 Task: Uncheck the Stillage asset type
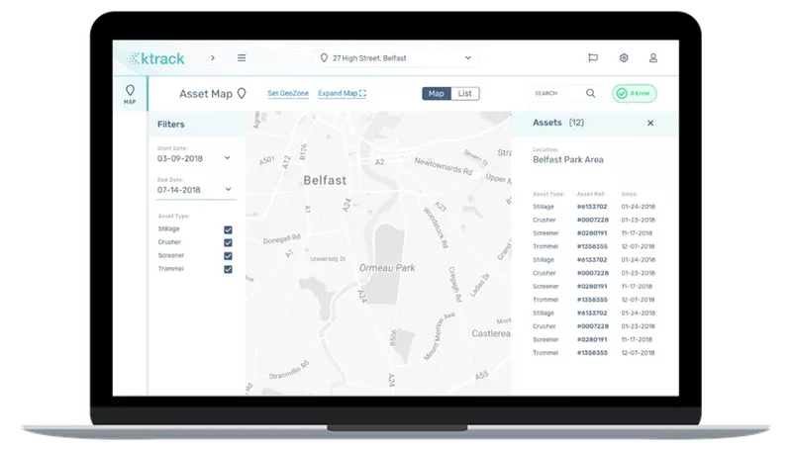(229, 229)
